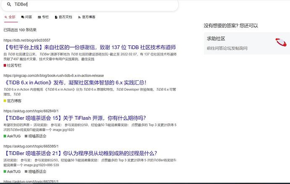Click the 官方文档 document icon
This screenshot has height=184, width=290.
click(x=56, y=17)
